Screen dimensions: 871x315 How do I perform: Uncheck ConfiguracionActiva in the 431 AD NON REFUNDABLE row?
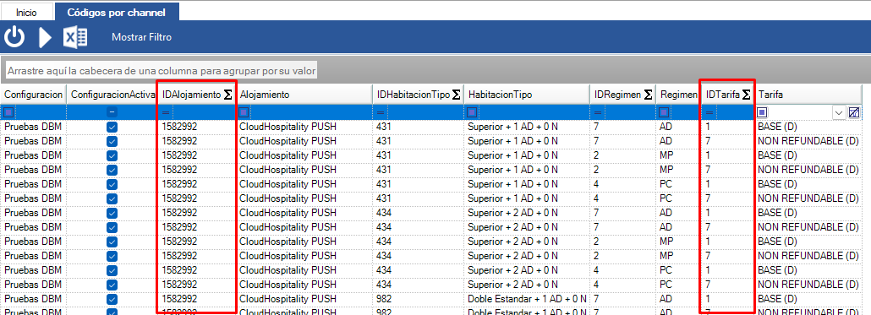(x=112, y=141)
